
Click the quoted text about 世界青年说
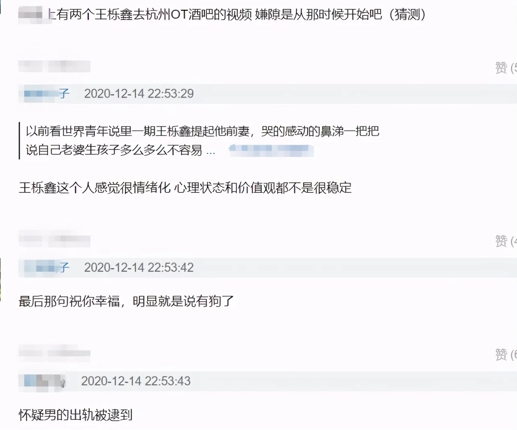pos(202,131)
